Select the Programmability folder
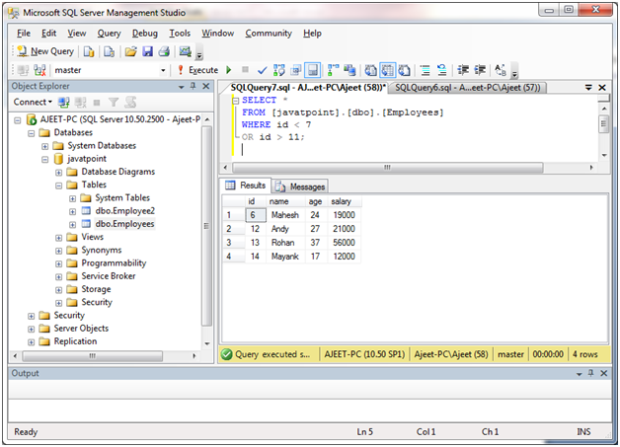 click(114, 263)
